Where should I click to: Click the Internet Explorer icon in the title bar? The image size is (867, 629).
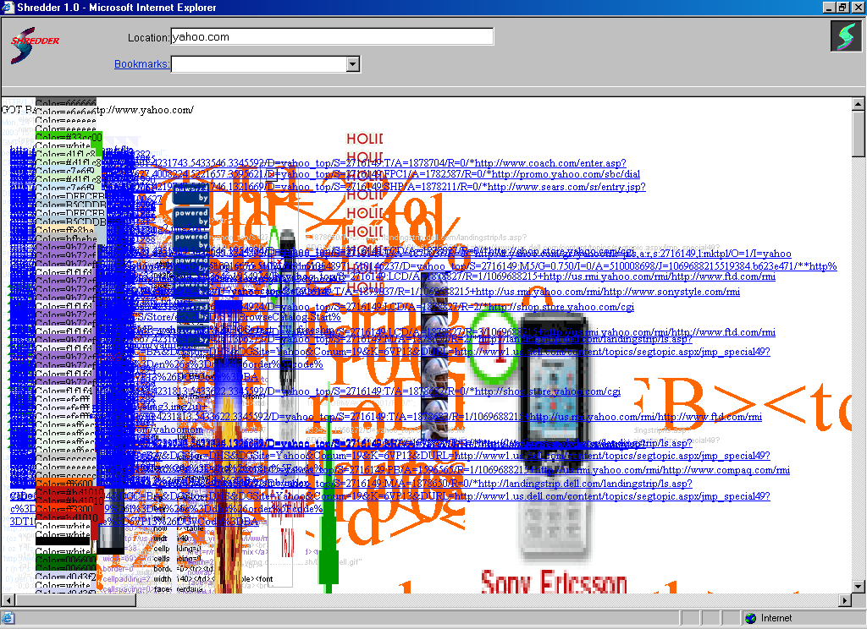click(8, 7)
